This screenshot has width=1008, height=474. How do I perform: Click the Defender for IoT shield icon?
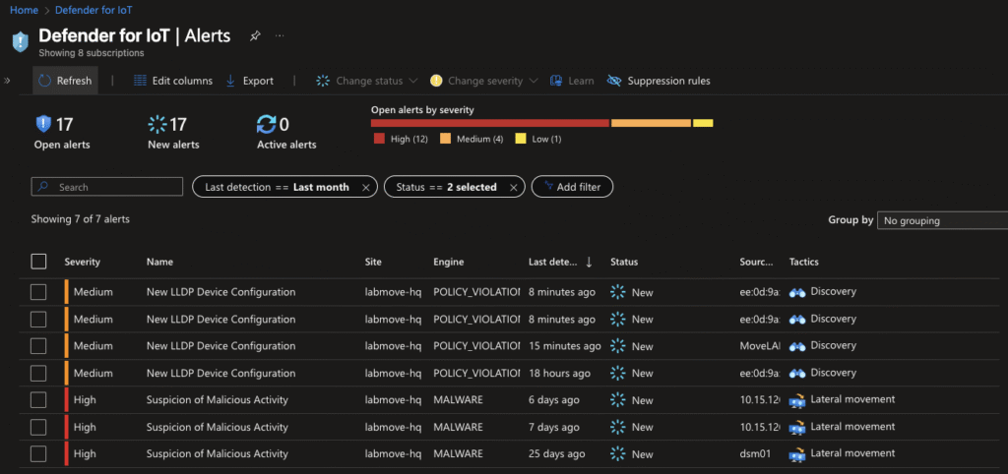click(21, 41)
